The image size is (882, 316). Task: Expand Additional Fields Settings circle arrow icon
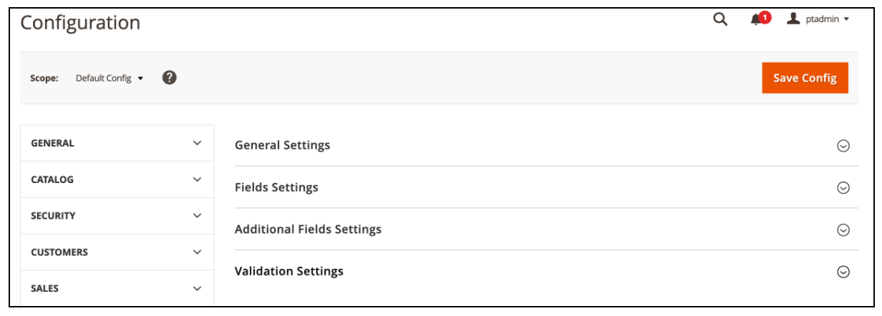click(x=843, y=230)
